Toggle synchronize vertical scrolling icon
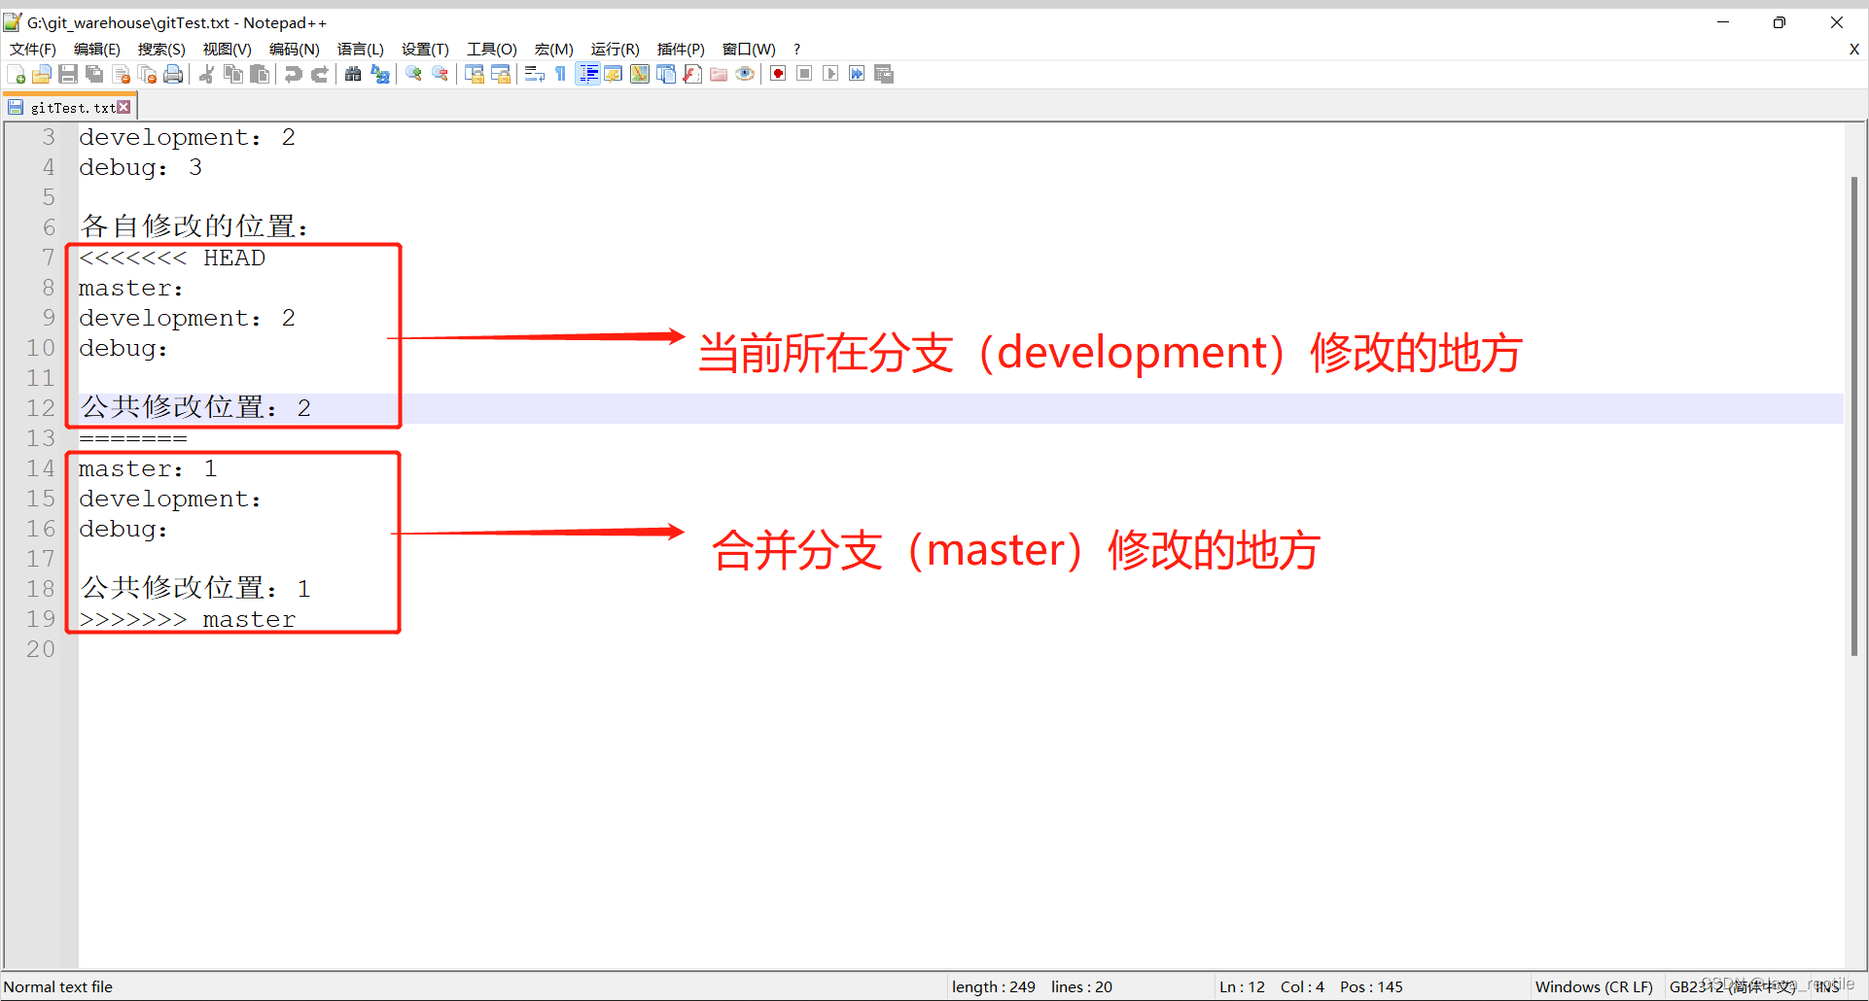This screenshot has height=1001, width=1869. (x=475, y=74)
